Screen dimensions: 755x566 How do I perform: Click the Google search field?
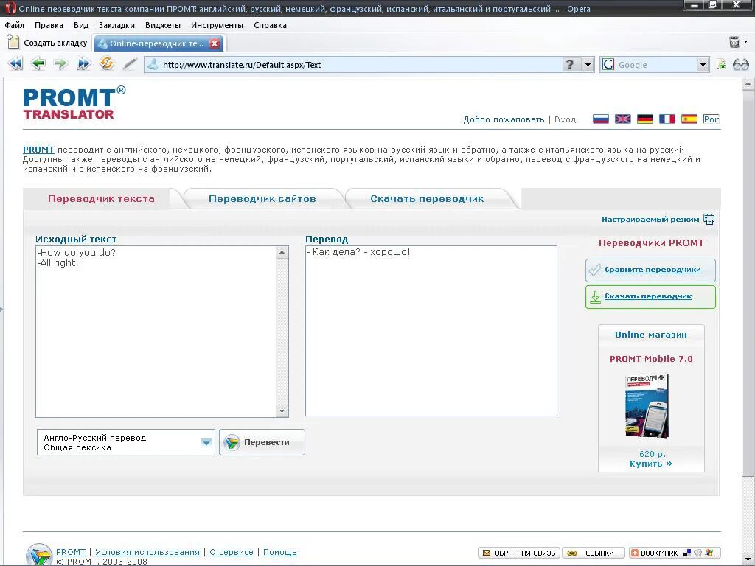655,65
